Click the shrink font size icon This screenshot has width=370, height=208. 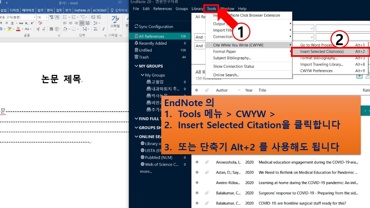pos(44,29)
